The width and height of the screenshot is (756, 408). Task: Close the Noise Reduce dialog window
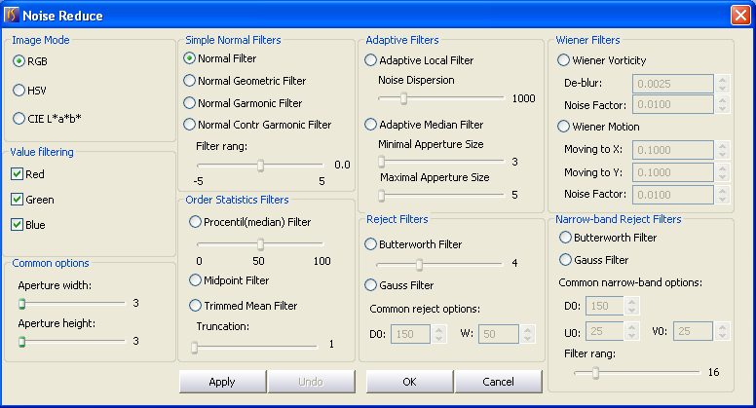[738, 16]
